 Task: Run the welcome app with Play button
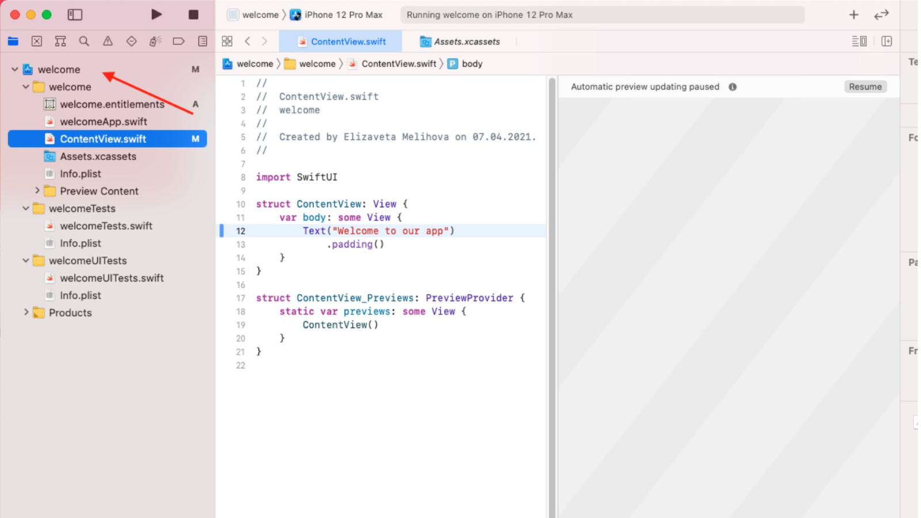[156, 14]
